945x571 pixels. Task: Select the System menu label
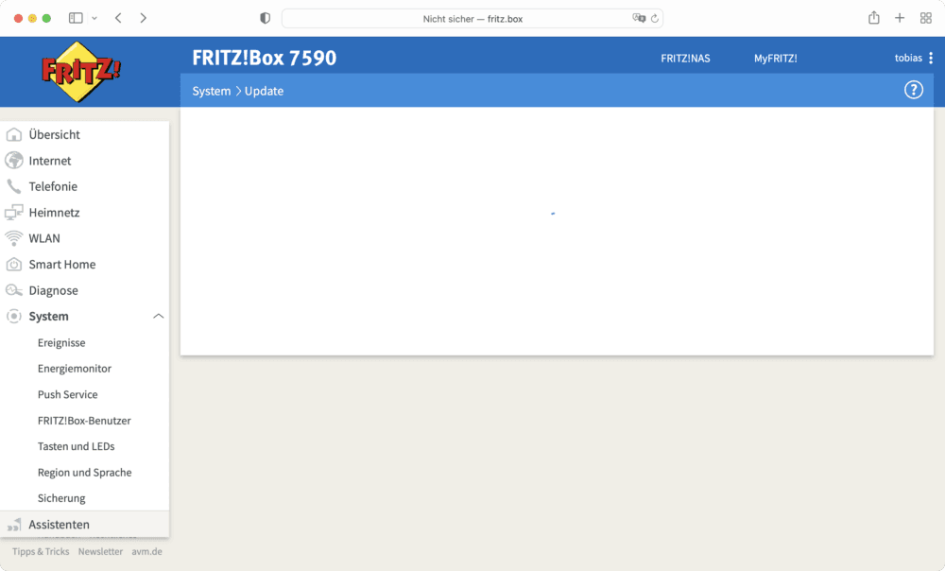(x=49, y=316)
